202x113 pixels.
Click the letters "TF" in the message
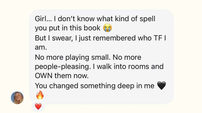(156, 38)
